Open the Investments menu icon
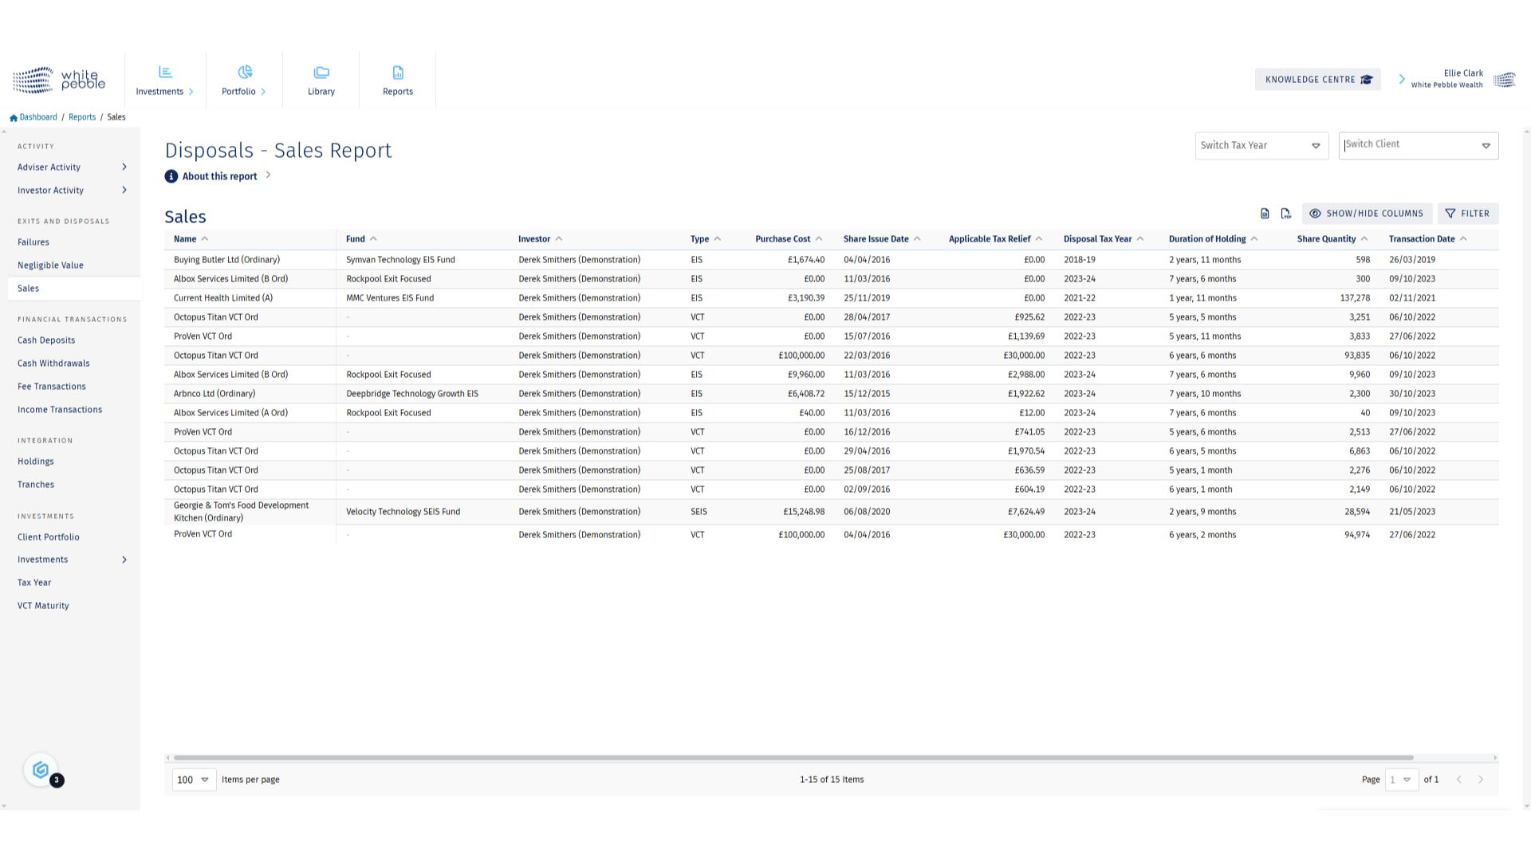The width and height of the screenshot is (1531, 861). (165, 73)
